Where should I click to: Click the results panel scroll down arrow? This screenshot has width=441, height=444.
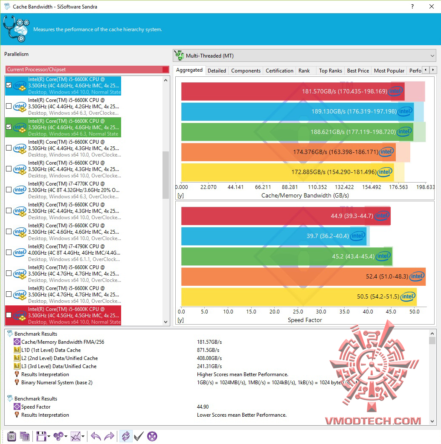(x=432, y=421)
